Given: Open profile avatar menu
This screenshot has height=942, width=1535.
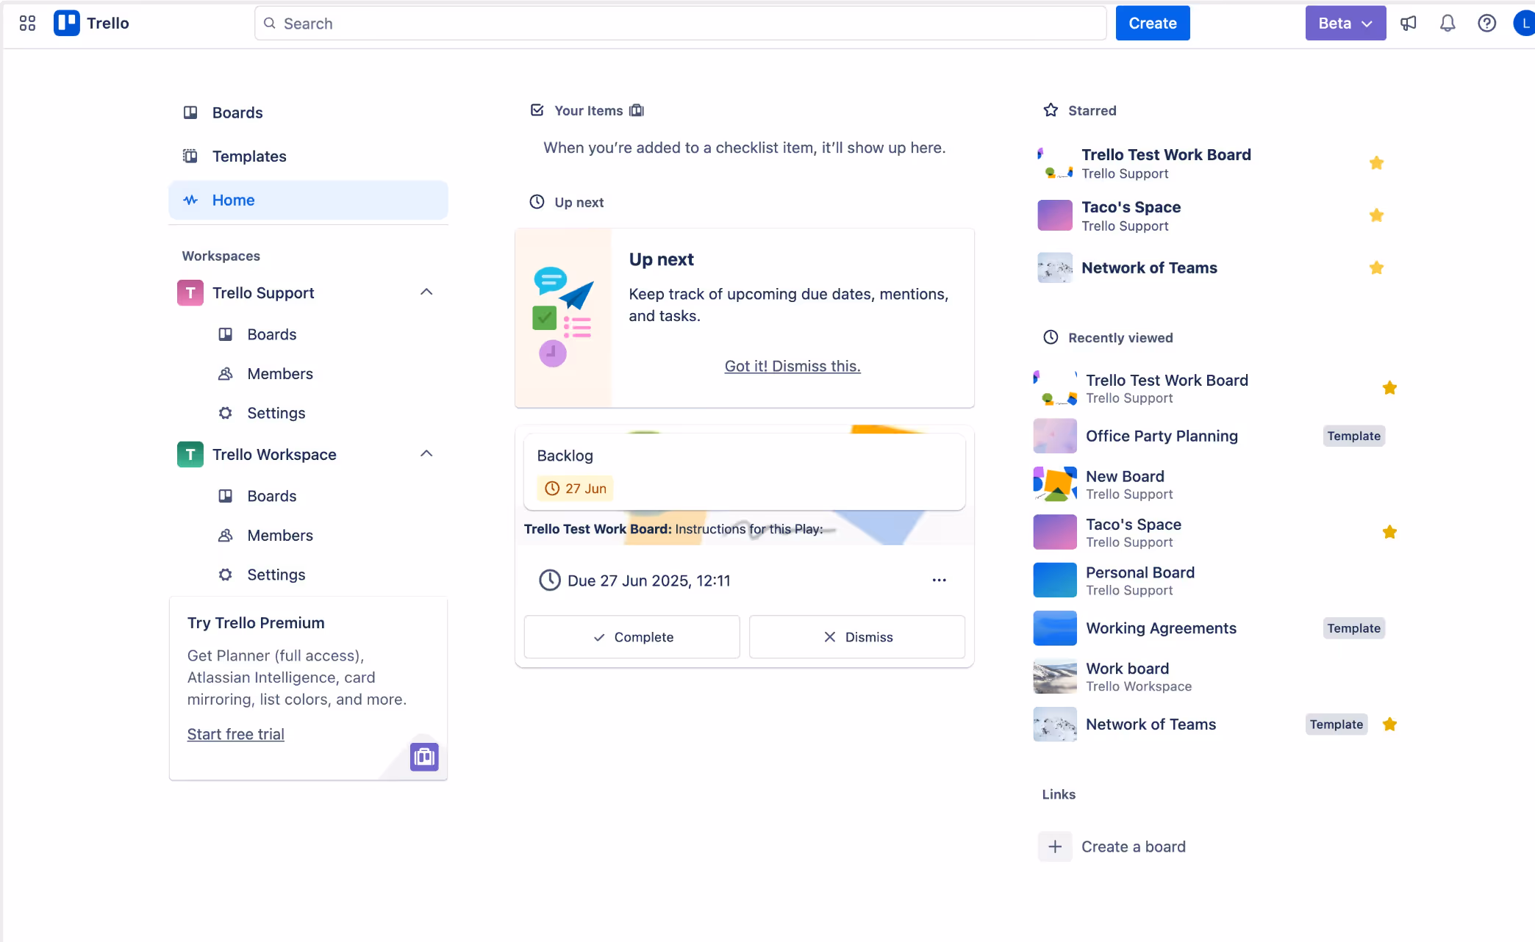Looking at the screenshot, I should 1525,23.
